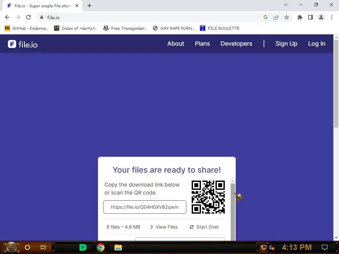339x254 pixels.
Task: Open the About page
Action: click(x=175, y=44)
